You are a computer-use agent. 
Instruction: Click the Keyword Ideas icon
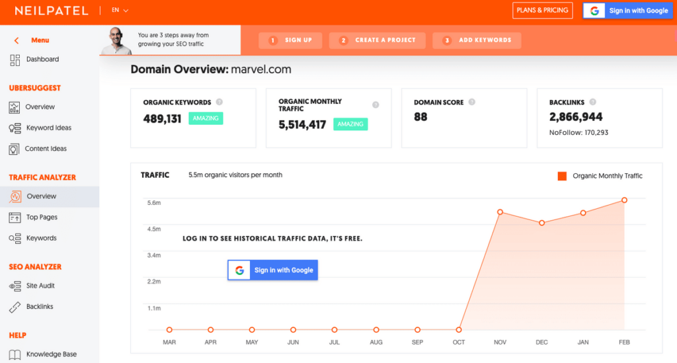coord(15,128)
